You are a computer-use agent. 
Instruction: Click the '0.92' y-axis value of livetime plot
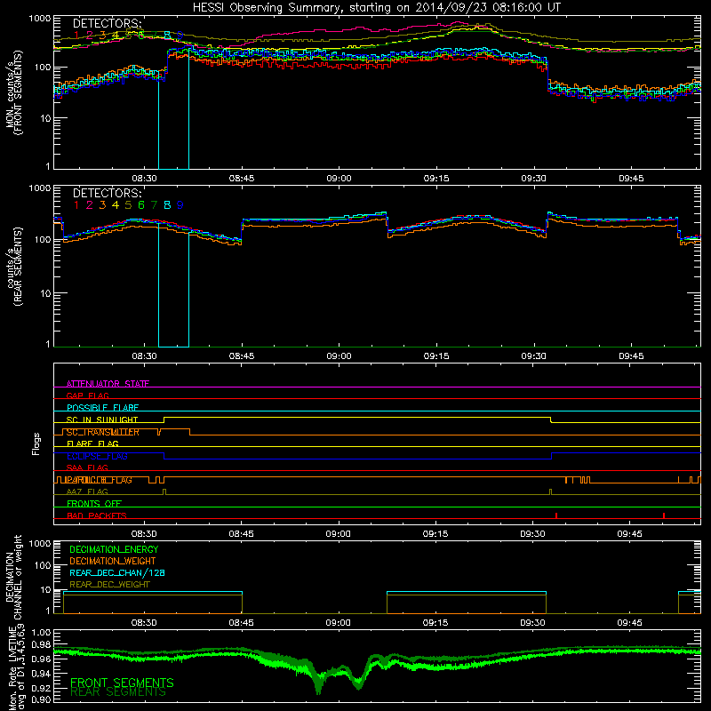click(41, 688)
